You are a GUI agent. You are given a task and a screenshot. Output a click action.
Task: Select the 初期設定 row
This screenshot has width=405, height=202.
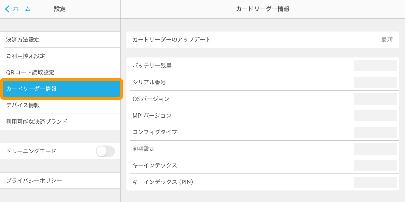240,149
